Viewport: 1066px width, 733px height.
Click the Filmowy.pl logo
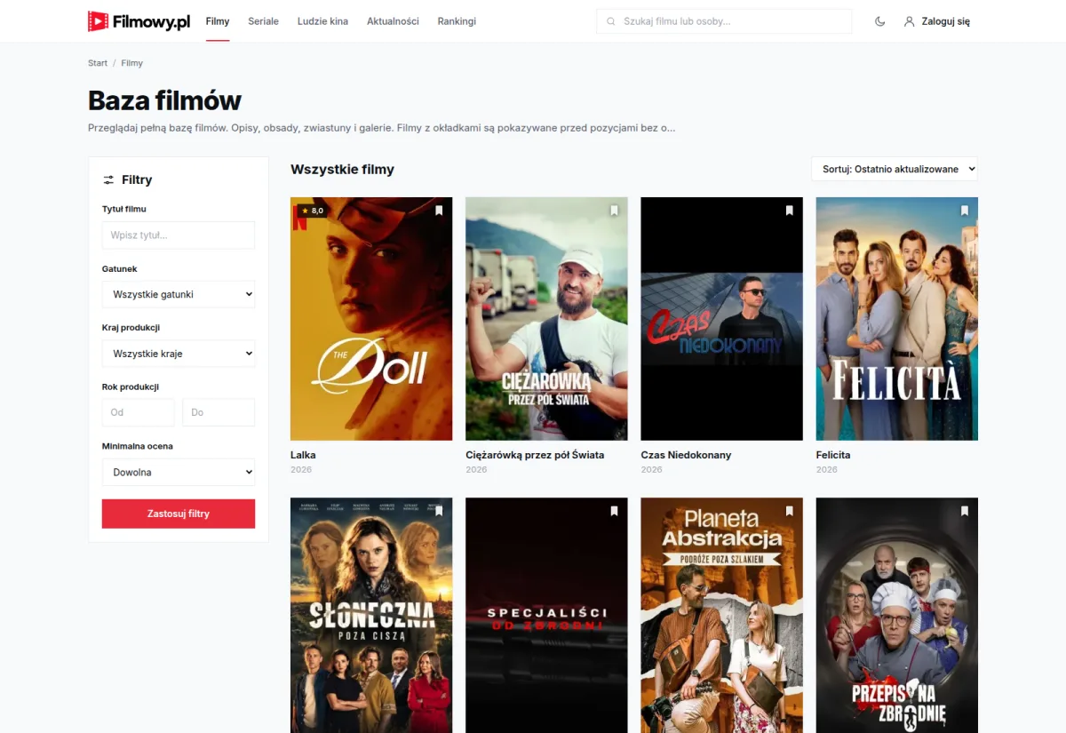pyautogui.click(x=139, y=21)
